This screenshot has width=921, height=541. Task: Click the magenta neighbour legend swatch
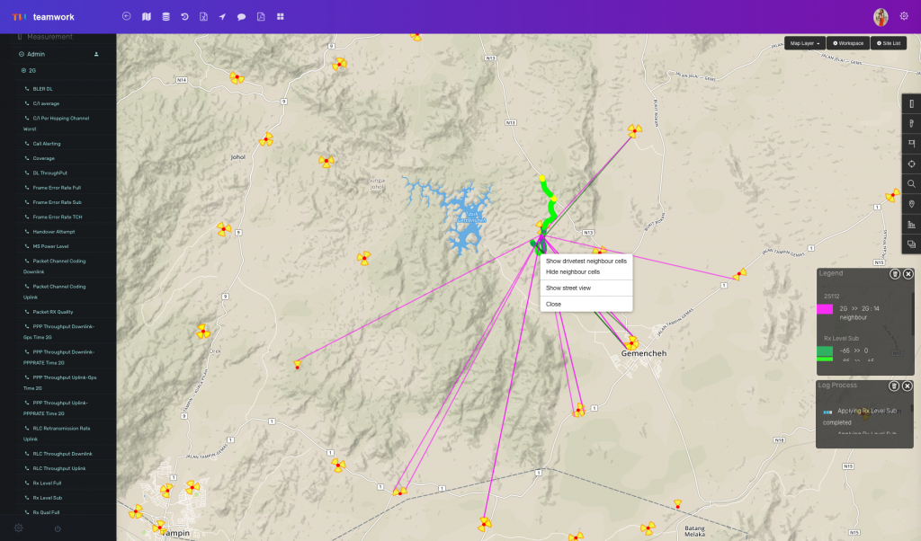824,308
